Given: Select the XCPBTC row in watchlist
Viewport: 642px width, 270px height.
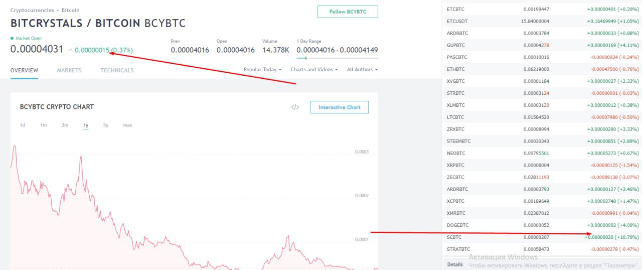Looking at the screenshot, I should click(542, 201).
